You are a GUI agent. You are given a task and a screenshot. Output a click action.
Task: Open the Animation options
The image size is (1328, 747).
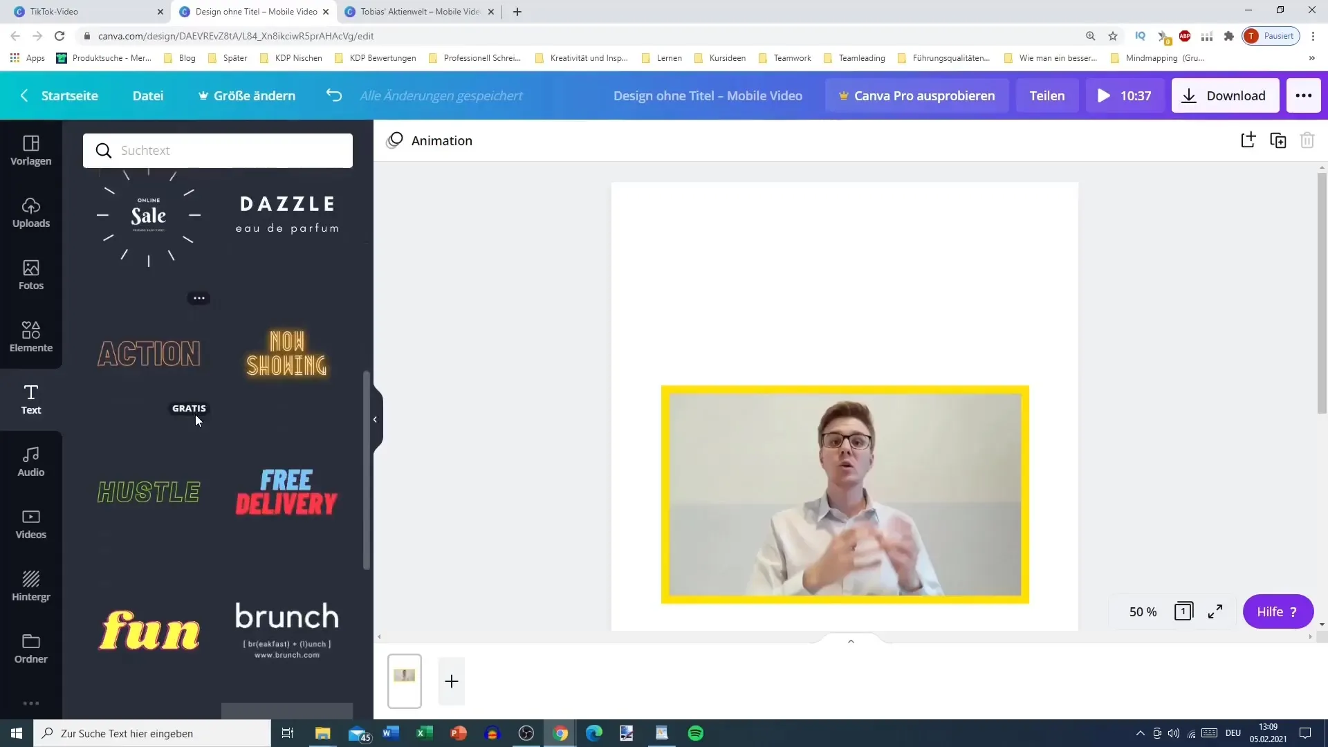click(430, 140)
